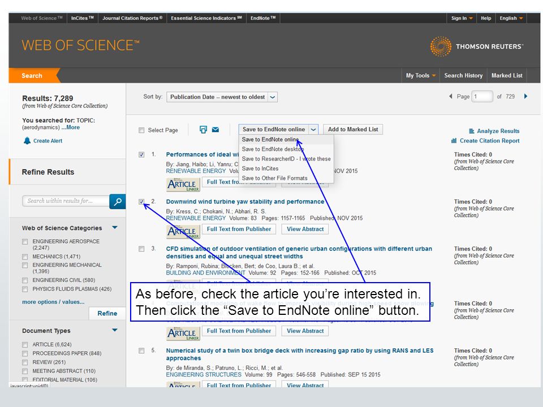
Task: Check Engineering Civil (580) filter
Action: click(25, 280)
